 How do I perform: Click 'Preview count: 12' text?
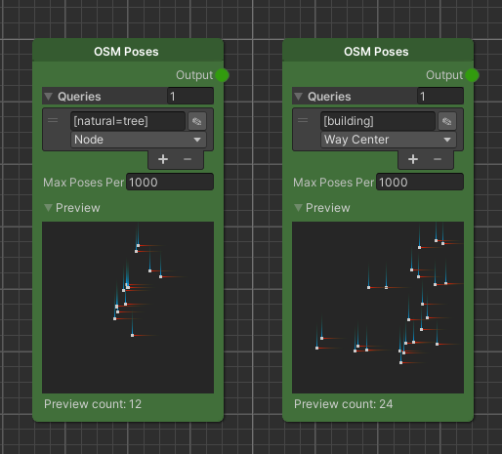coord(93,404)
